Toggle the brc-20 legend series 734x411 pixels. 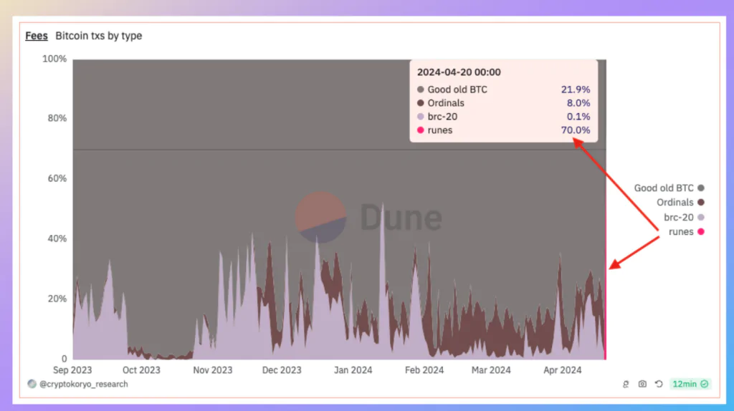click(684, 218)
